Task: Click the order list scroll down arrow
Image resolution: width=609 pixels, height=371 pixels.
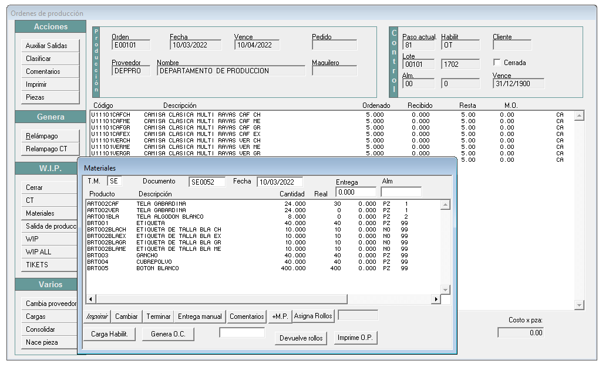Action: click(580, 305)
